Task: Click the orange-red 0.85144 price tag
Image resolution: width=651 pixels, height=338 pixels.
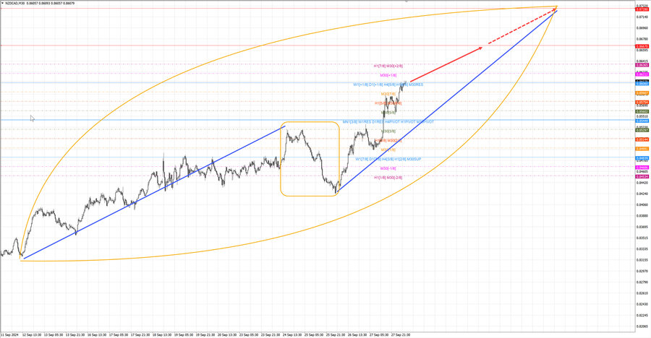Action: (643, 139)
